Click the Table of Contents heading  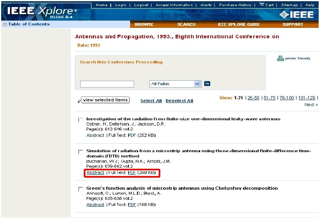coord(29,24)
